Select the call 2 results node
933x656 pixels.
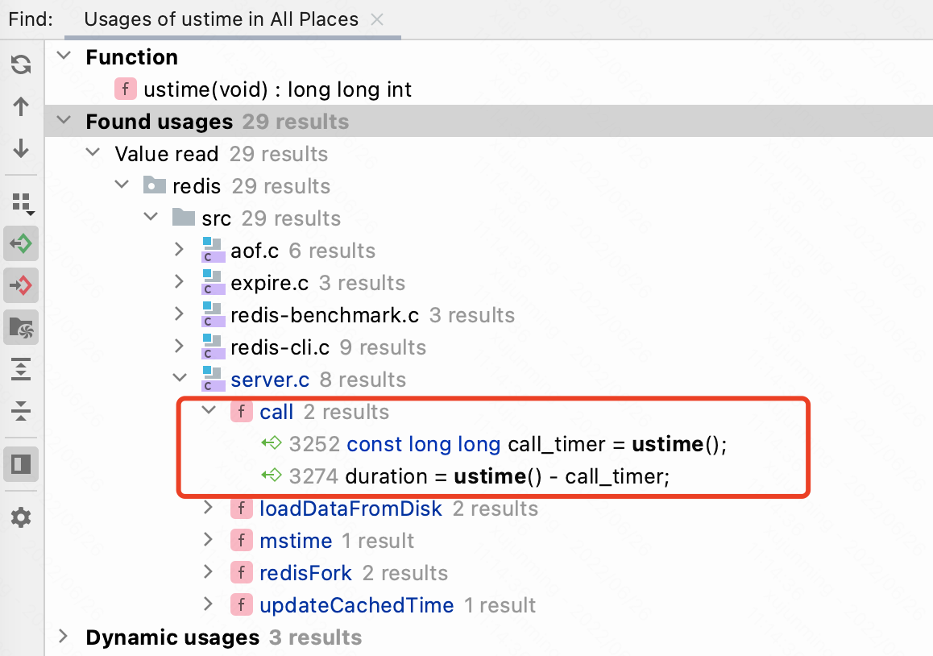324,412
